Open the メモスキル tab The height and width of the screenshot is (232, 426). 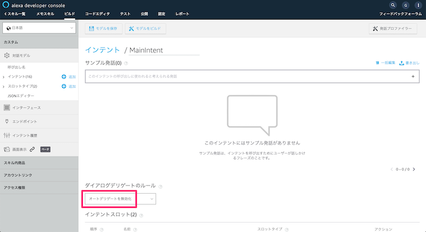45,14
